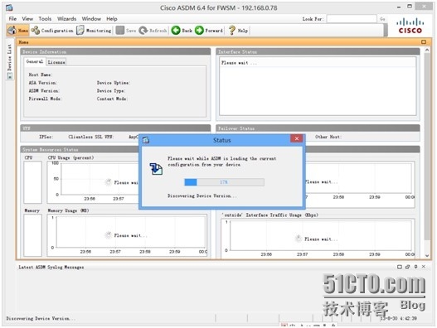This screenshot has width=437, height=328.
Task: Click the Refresh arrow icon
Action: click(143, 31)
